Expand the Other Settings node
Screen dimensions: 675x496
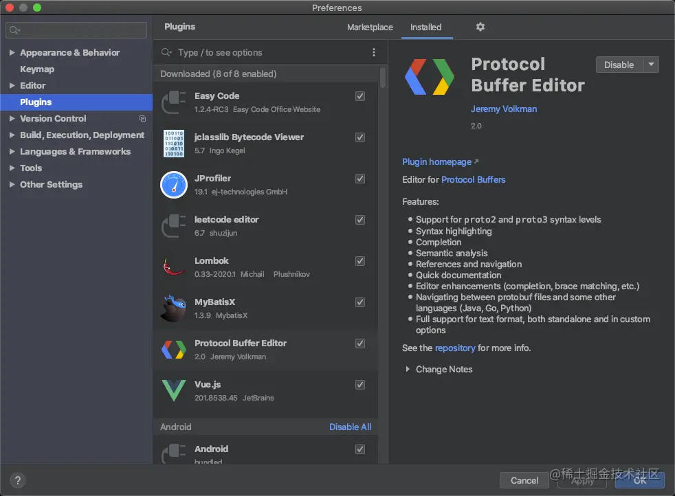12,185
